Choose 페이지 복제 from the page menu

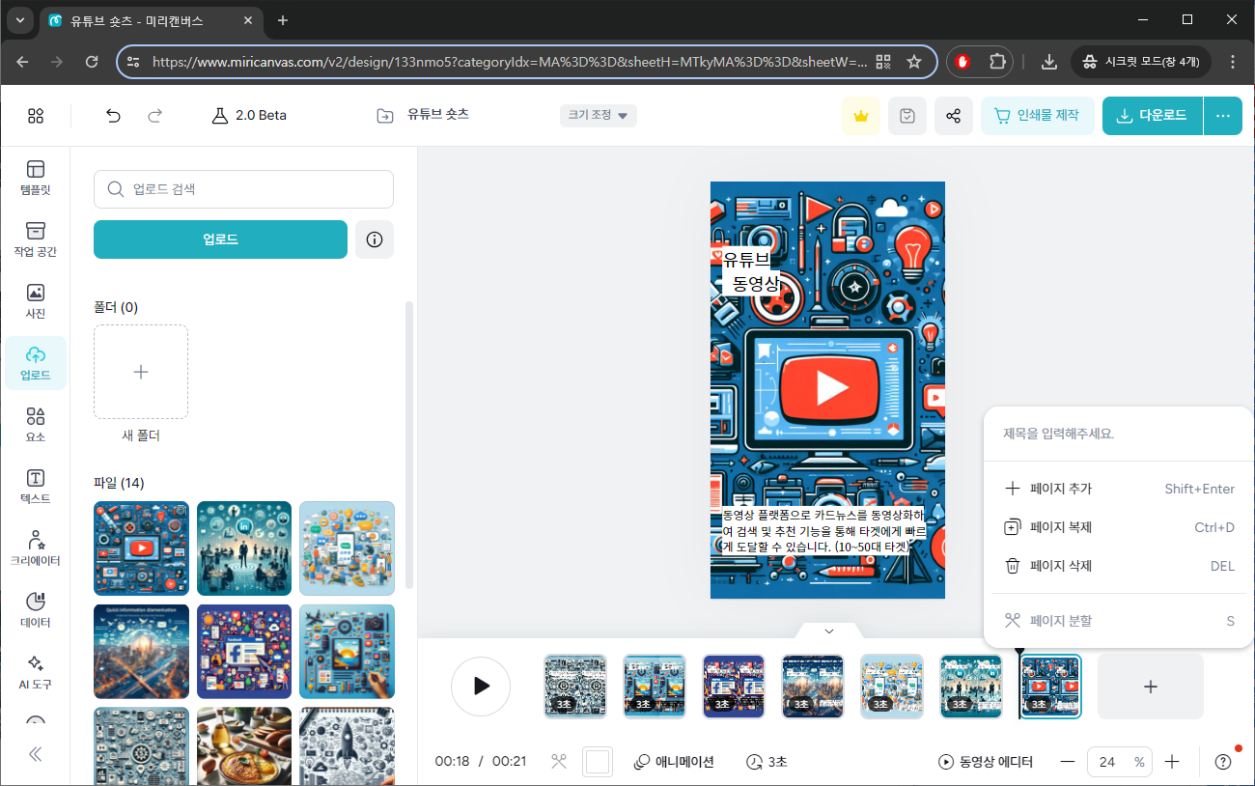(1118, 527)
